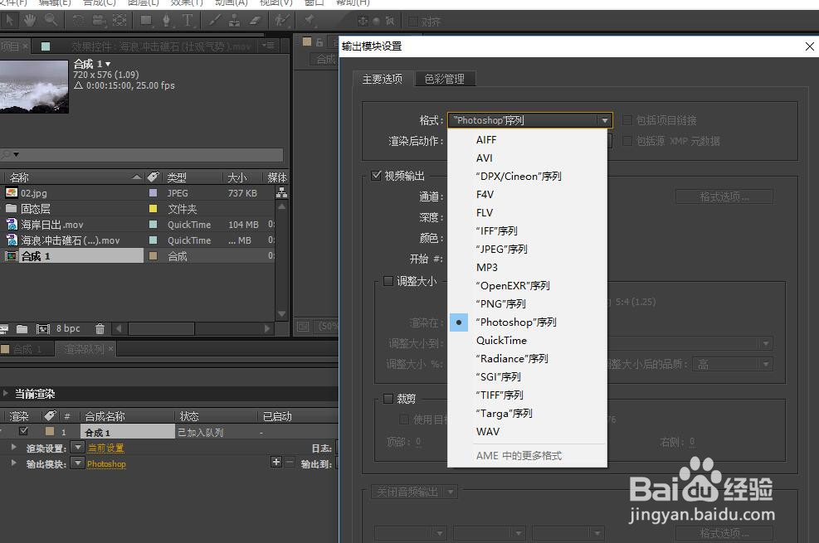Toggle render checkbox for 合成 1
The height and width of the screenshot is (543, 819).
pos(23,431)
